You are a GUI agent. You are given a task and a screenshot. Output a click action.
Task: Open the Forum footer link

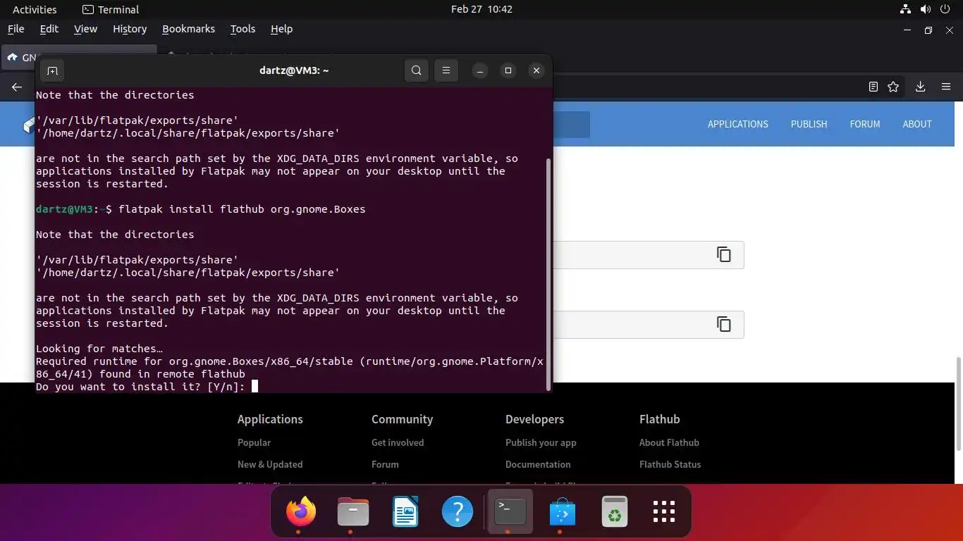point(385,464)
